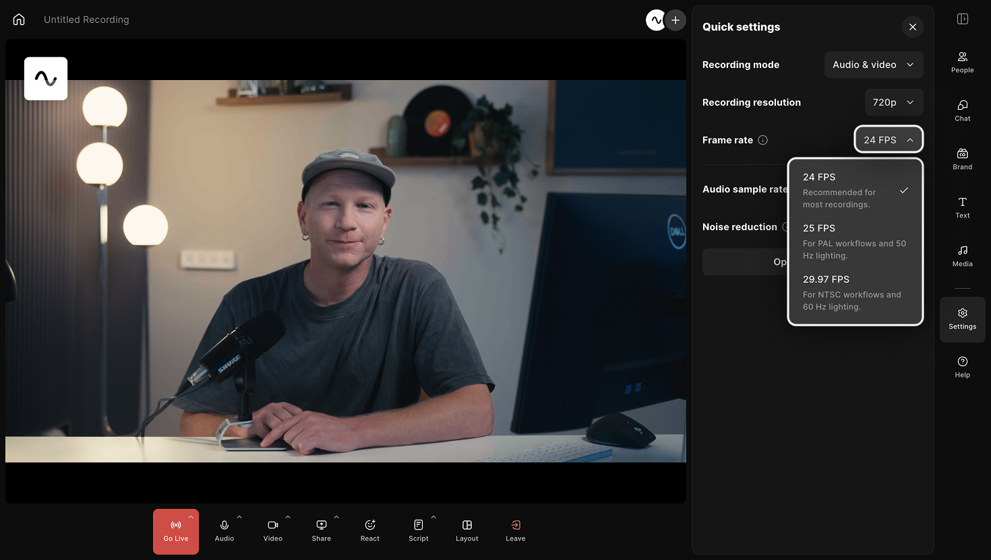Open the Chat panel
Screen dimensions: 991x560
pyautogui.click(x=962, y=110)
